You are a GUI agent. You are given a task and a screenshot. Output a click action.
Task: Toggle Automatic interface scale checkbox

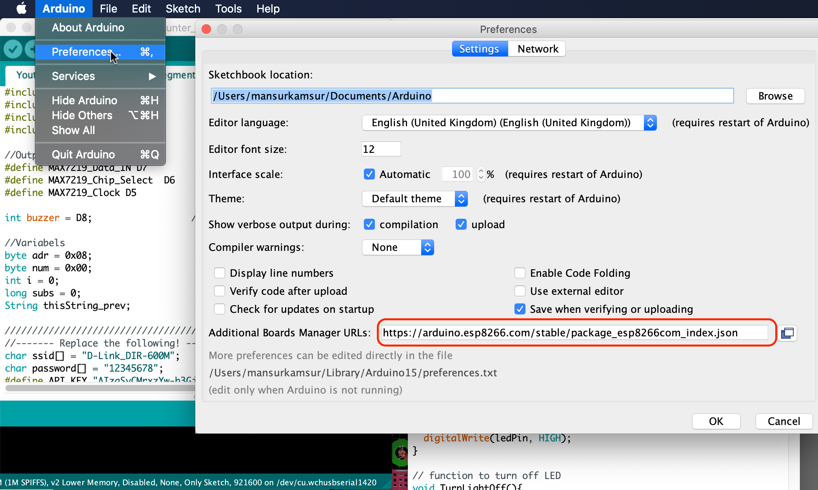(x=369, y=174)
